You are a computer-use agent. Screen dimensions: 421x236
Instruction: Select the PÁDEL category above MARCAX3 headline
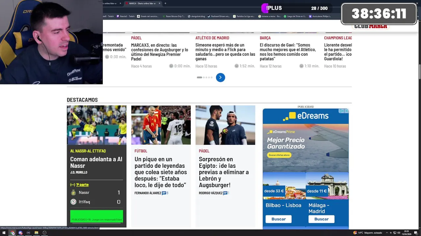(x=136, y=38)
